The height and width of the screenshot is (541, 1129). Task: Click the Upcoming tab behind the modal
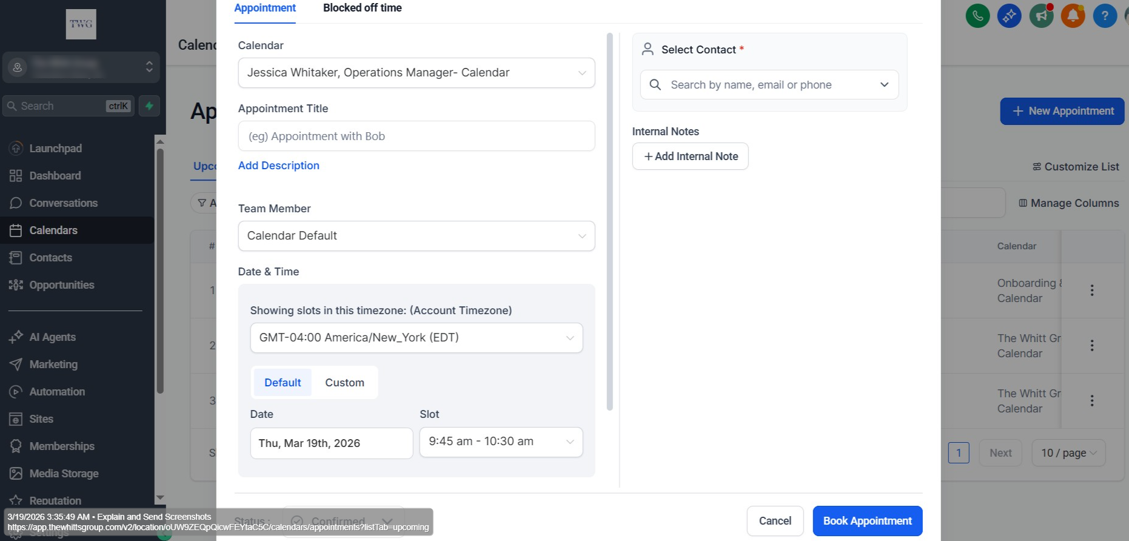pyautogui.click(x=204, y=166)
